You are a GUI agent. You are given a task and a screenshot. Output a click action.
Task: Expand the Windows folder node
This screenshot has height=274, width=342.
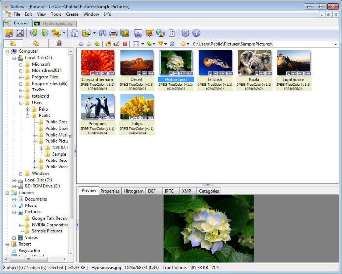click(21, 174)
